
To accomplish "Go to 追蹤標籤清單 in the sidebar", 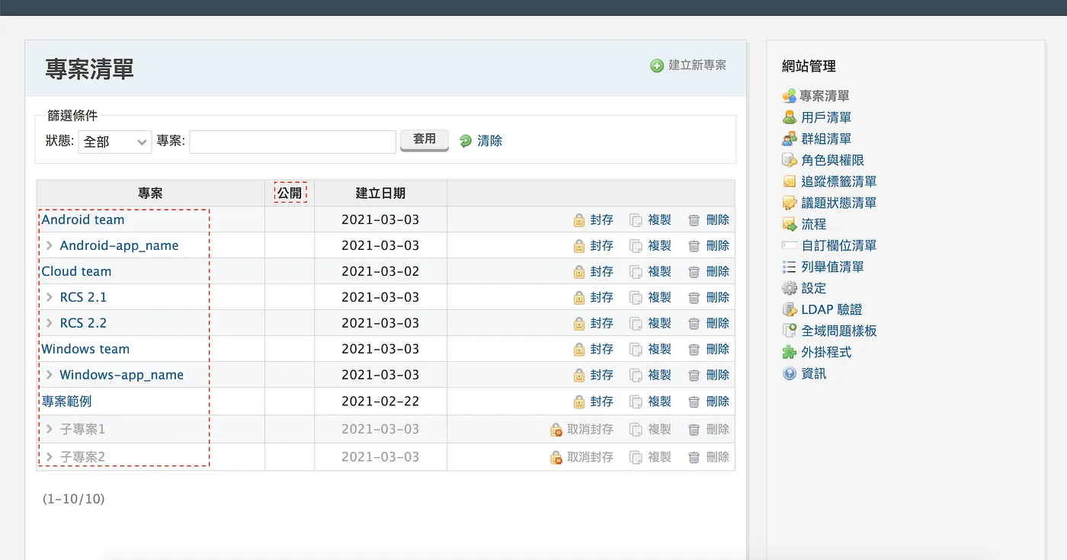I will click(x=839, y=182).
